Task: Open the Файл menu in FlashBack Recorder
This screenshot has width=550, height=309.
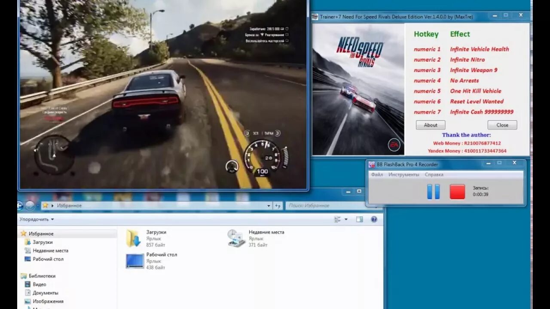Action: pos(377,175)
